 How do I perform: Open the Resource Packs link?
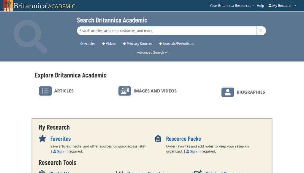click(183, 138)
